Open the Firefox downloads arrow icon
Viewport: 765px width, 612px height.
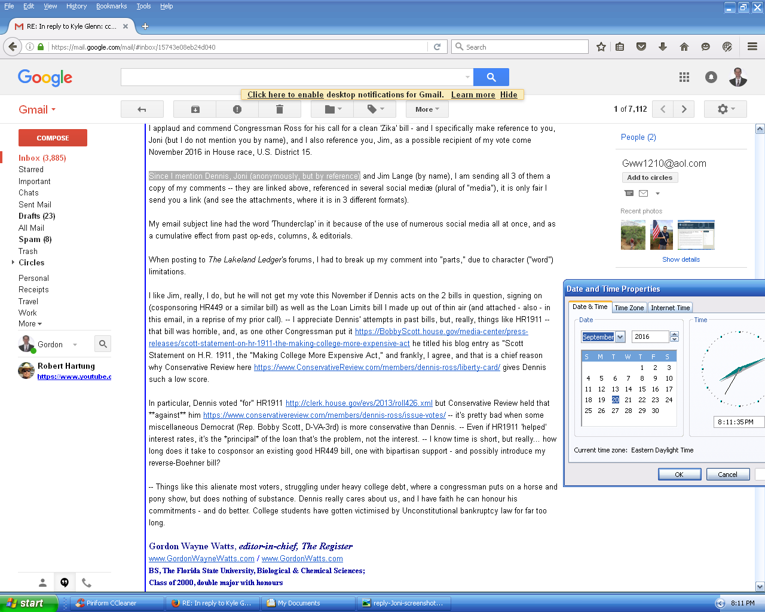(x=663, y=47)
